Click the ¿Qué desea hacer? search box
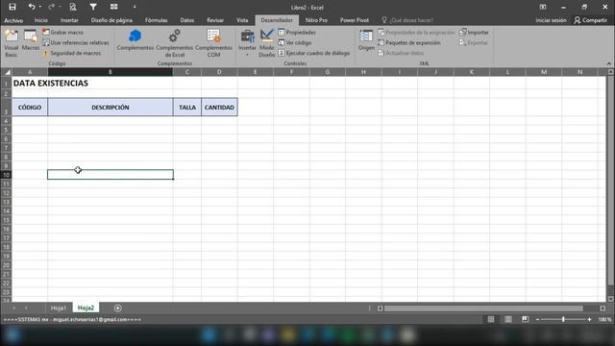Screen dimensions: 615x346 tap(407, 20)
